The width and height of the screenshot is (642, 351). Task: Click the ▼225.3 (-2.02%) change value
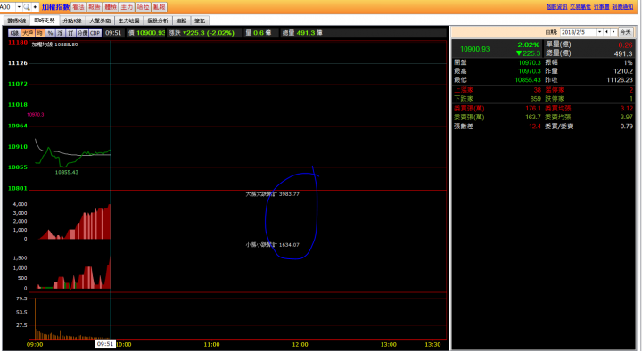click(209, 33)
